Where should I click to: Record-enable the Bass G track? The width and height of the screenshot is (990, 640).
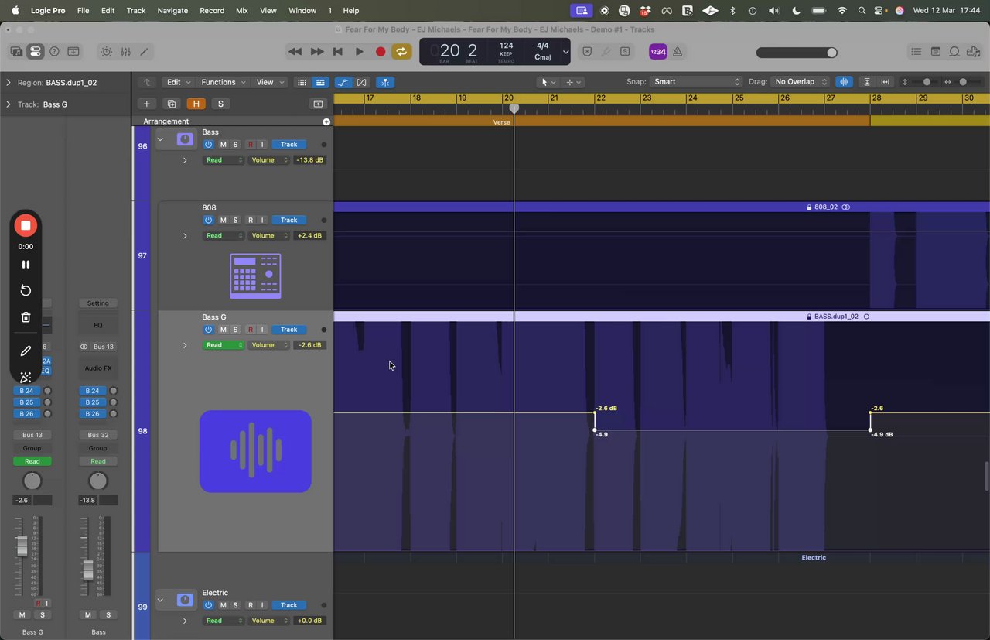click(x=251, y=330)
